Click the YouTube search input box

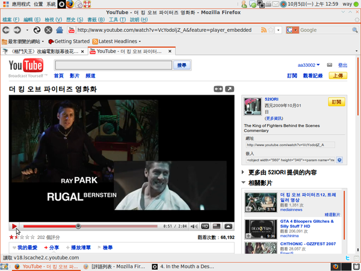114,65
